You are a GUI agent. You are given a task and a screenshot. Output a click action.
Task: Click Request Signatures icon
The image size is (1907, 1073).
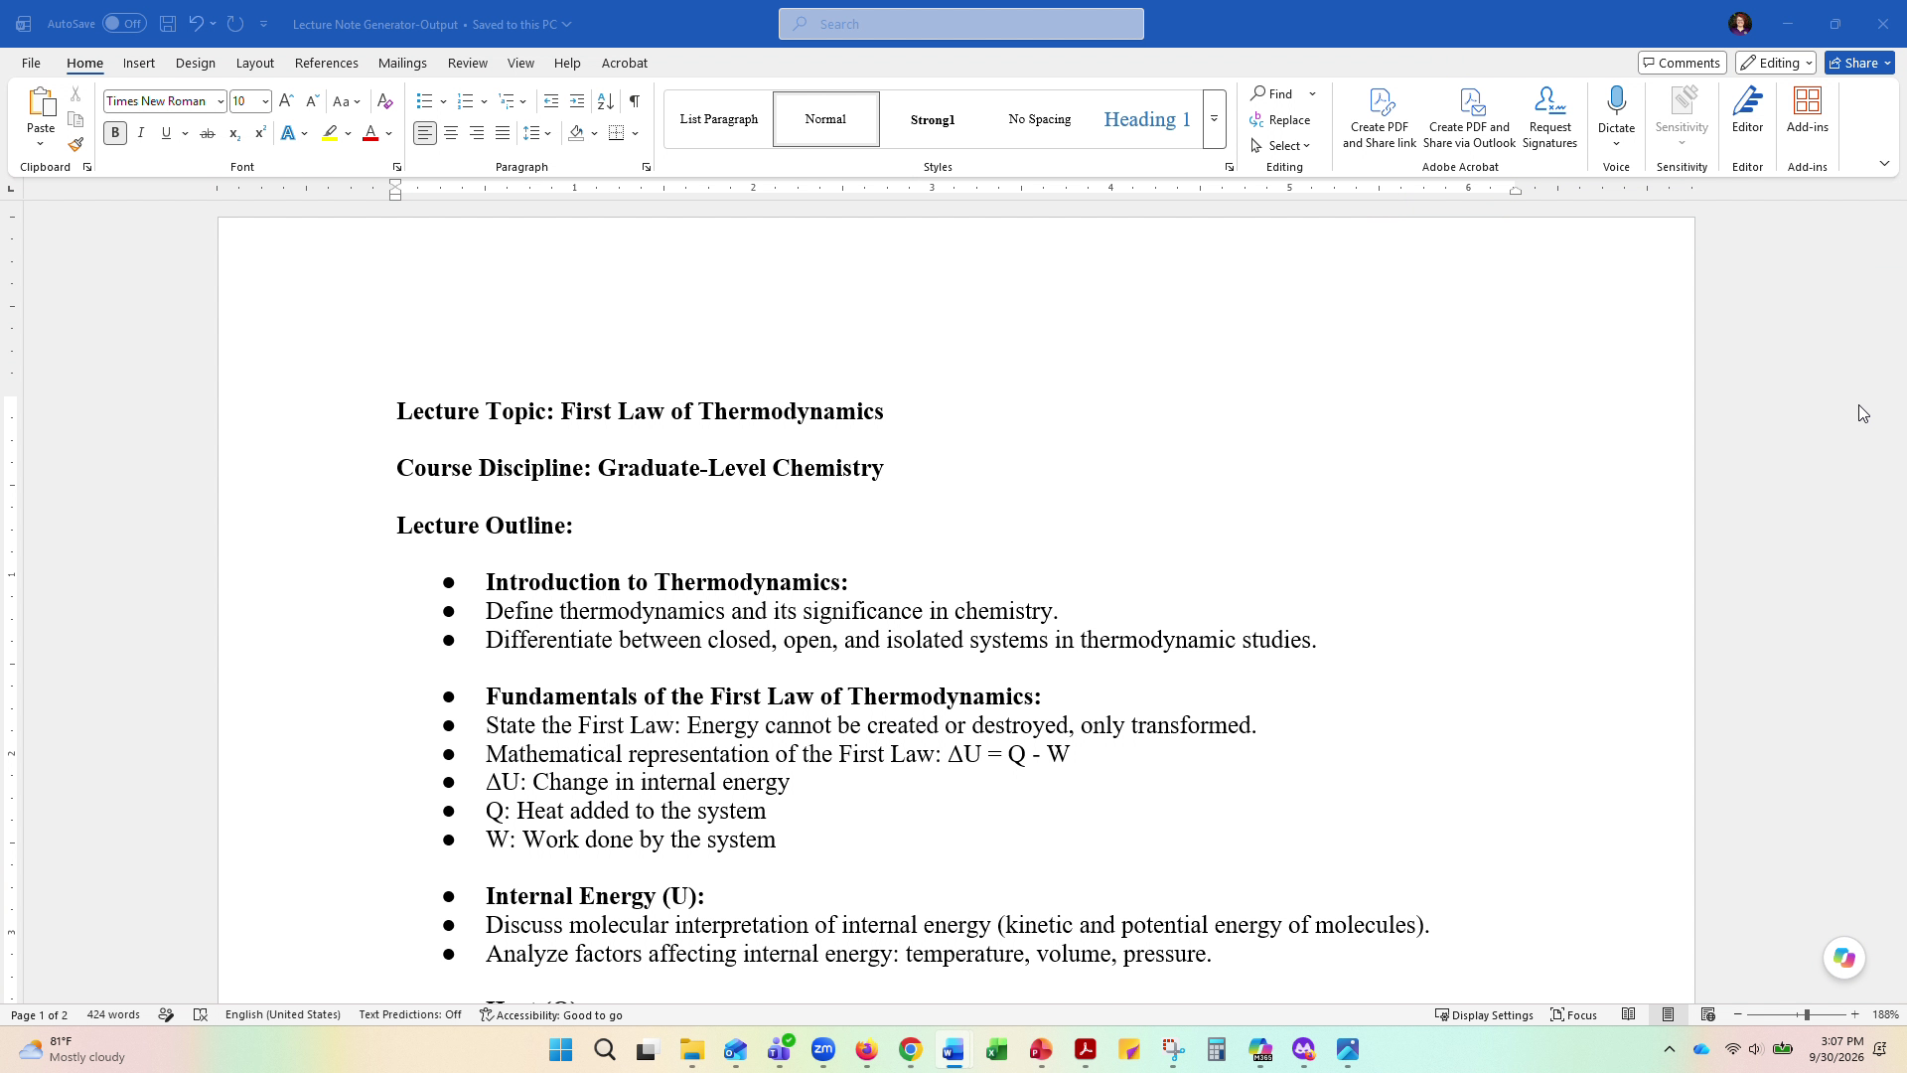[x=1549, y=117]
